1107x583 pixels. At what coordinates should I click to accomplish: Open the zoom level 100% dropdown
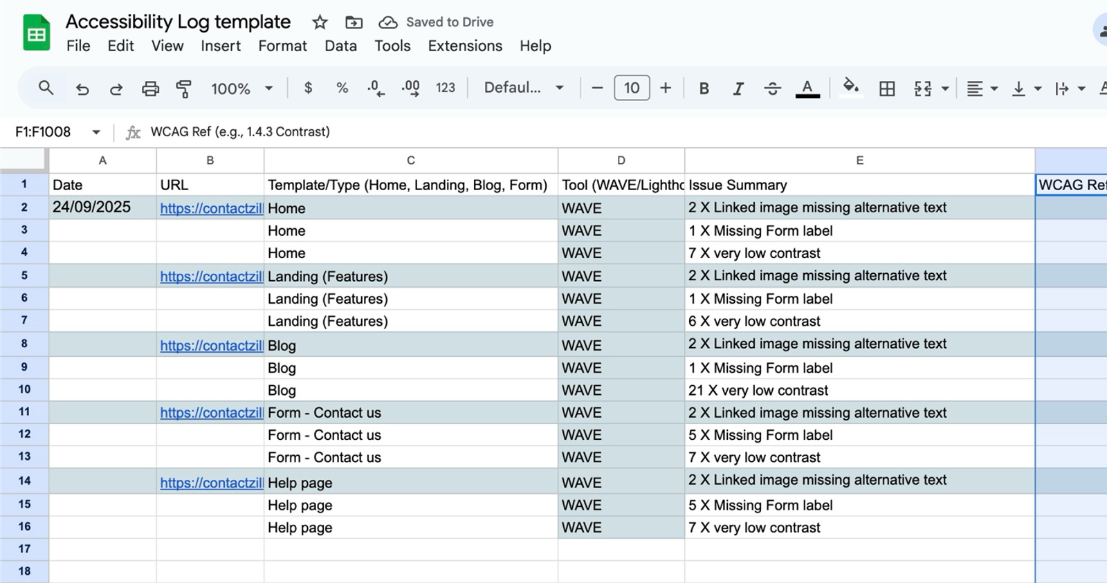(241, 89)
